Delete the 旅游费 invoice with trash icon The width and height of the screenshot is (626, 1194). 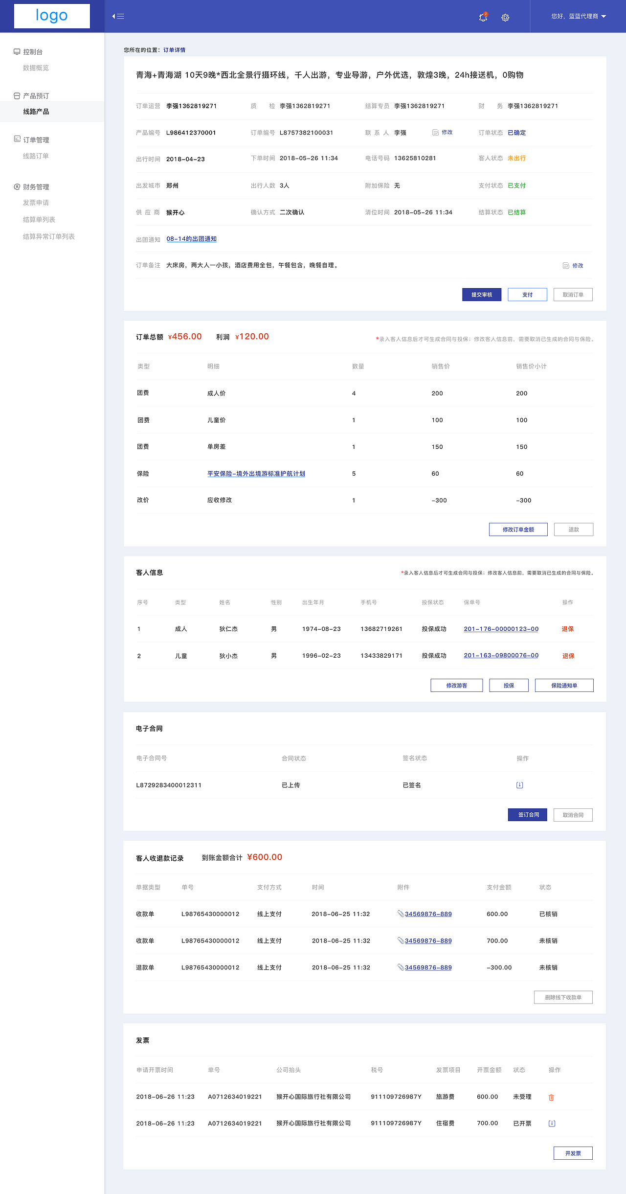551,1097
